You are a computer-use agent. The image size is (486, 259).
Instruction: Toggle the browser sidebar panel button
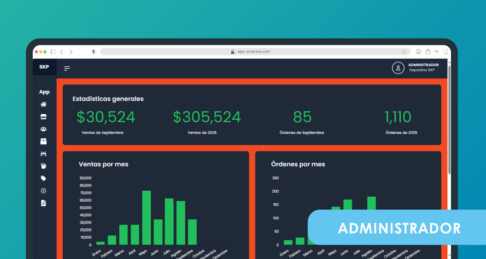coord(53,52)
